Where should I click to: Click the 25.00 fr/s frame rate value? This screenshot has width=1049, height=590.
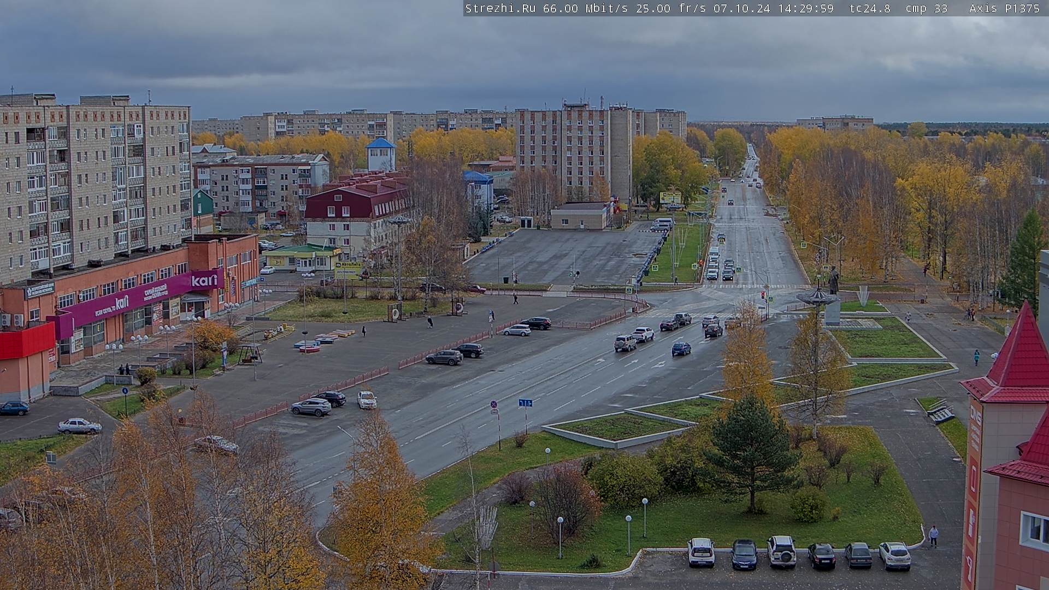pyautogui.click(x=671, y=8)
